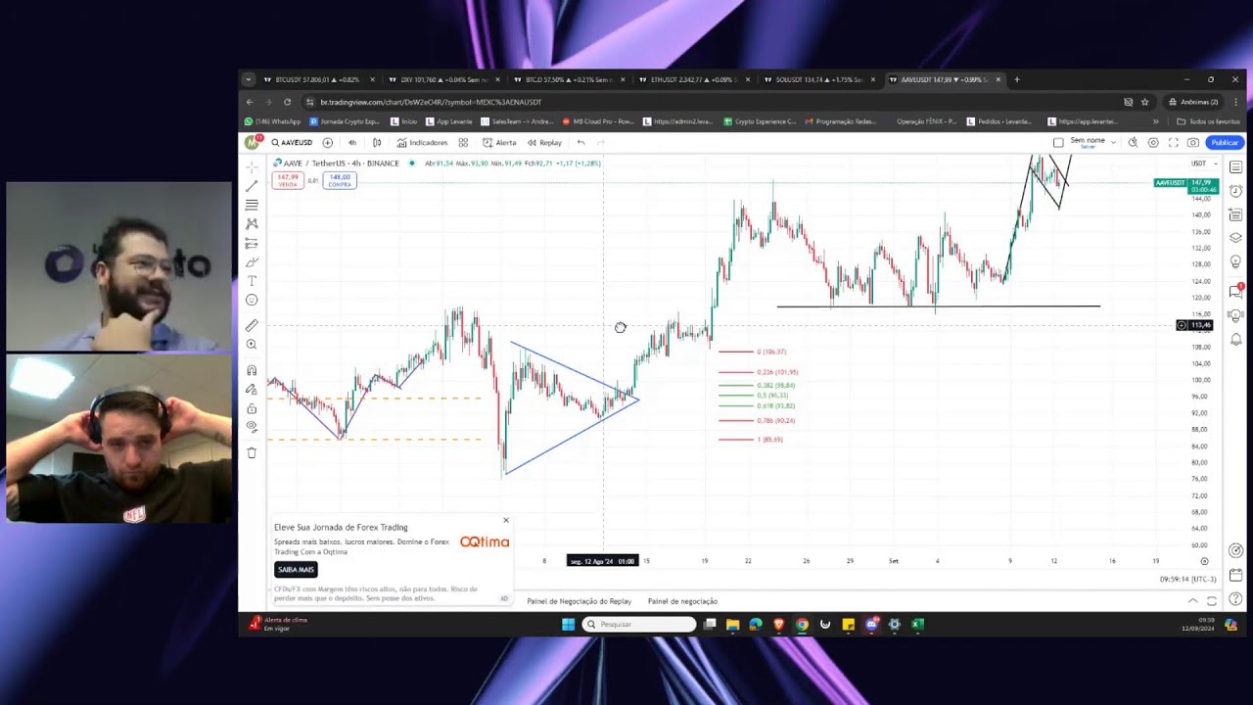
Task: Open the notifications bell panel
Action: coord(1236,340)
